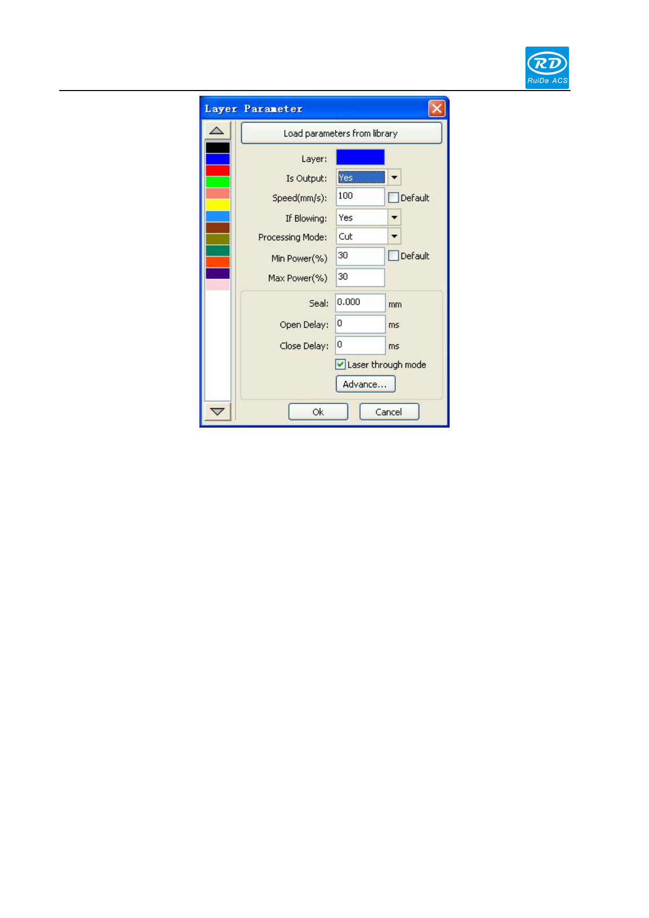649x918 pixels.
Task: Click the Max Power input field
Action: pyautogui.click(x=360, y=277)
